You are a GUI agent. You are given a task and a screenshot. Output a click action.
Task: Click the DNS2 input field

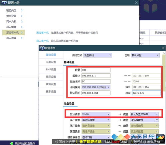[x=146, y=93]
